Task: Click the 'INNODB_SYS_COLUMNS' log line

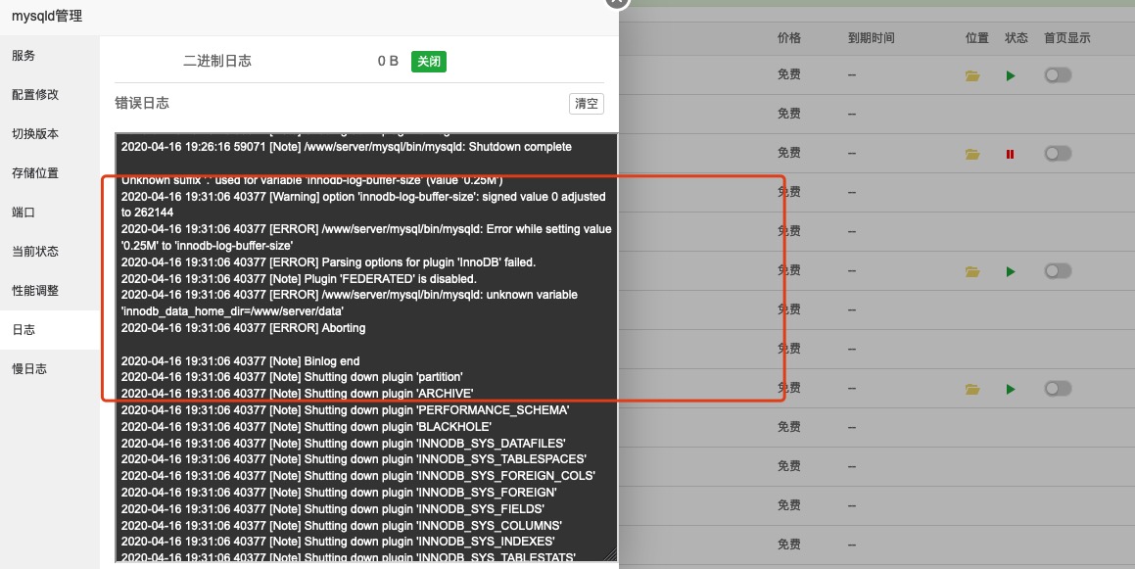Action: 342,526
